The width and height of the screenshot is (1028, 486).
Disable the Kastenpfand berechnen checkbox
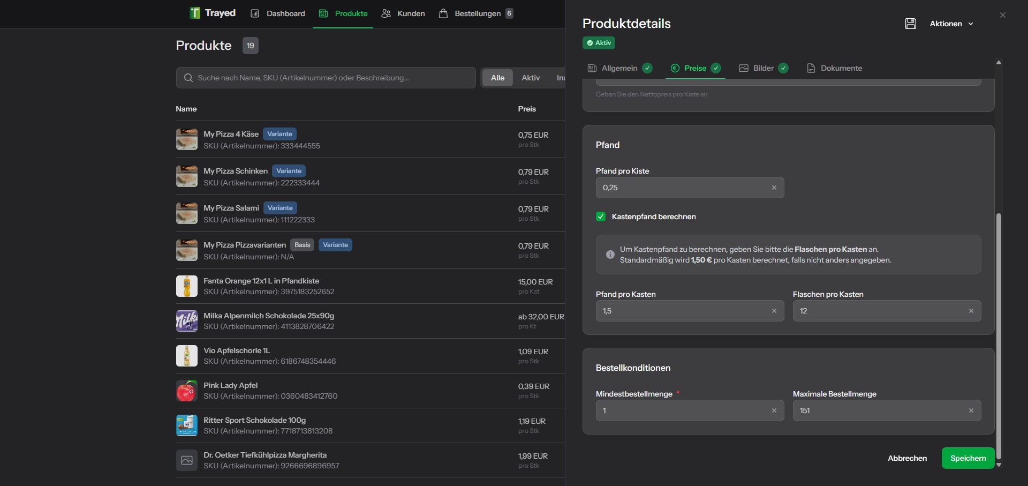600,216
